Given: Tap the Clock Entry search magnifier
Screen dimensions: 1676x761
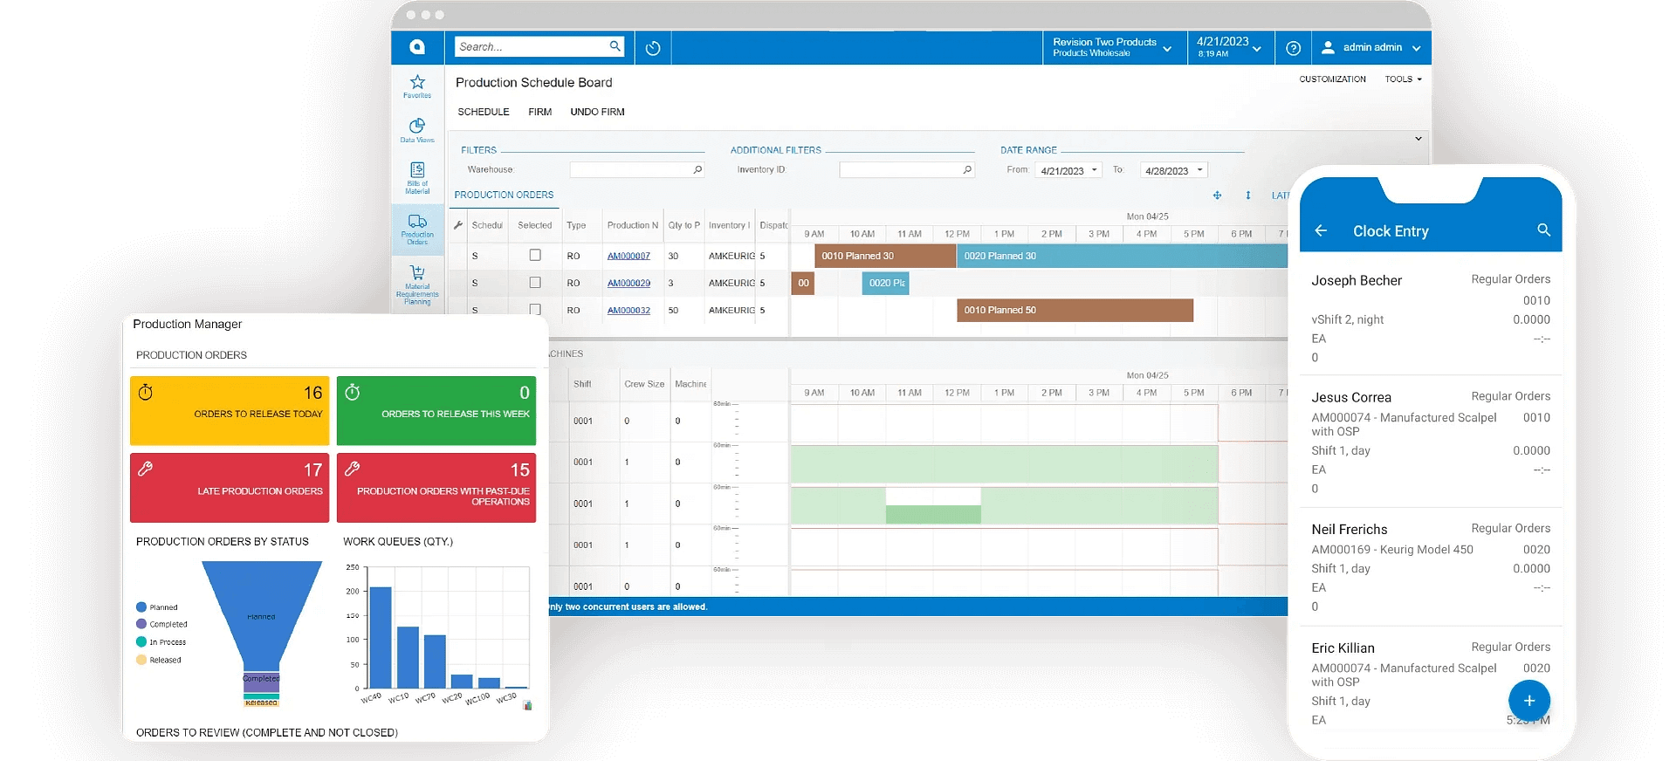Looking at the screenshot, I should point(1543,230).
